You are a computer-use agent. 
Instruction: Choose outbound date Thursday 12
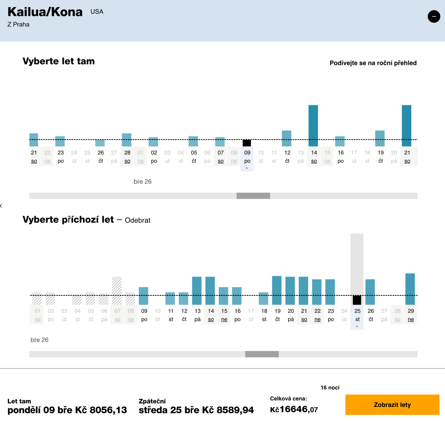click(287, 156)
